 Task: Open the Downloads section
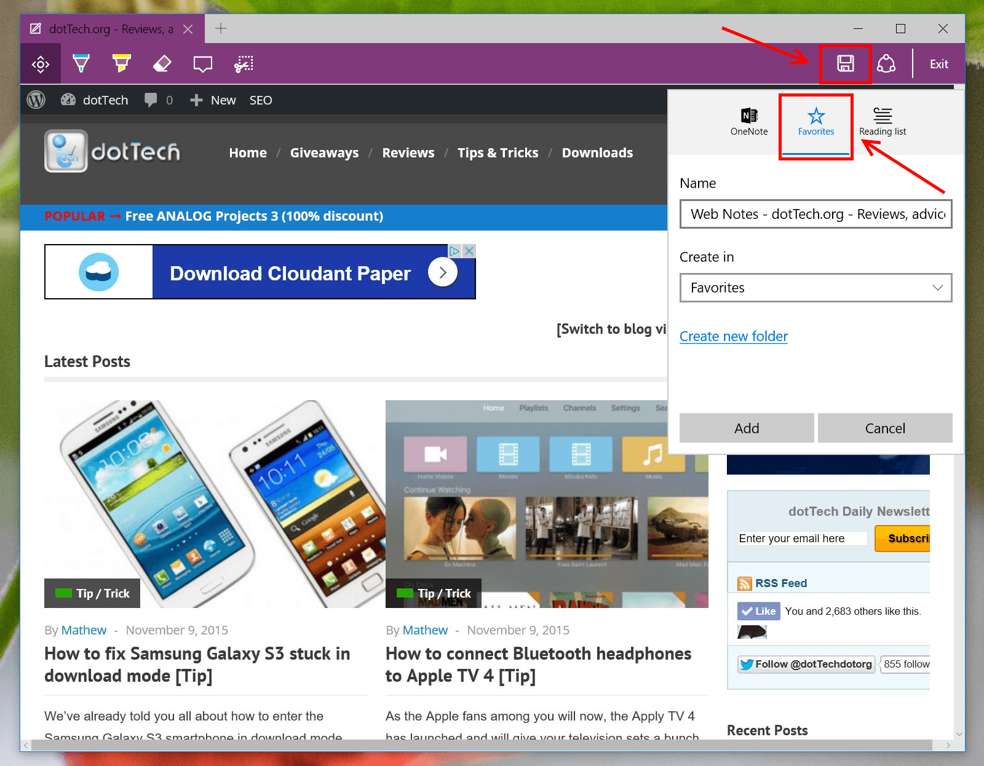[x=597, y=152]
